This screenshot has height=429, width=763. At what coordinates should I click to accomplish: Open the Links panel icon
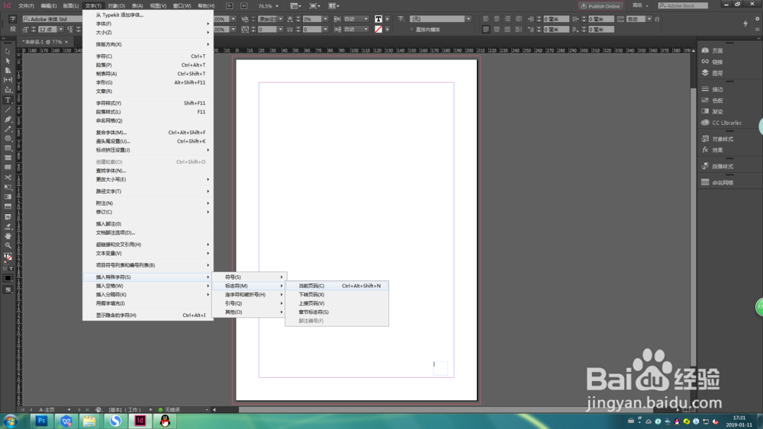click(x=705, y=62)
